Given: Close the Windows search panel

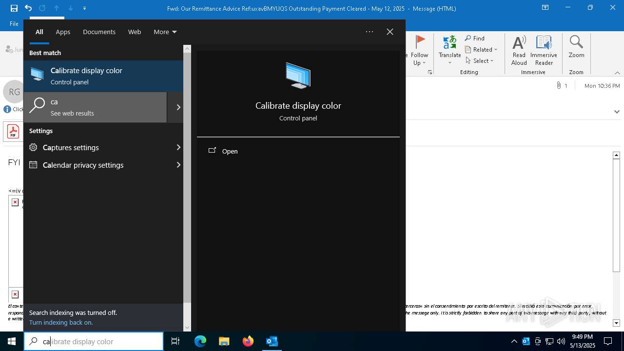Looking at the screenshot, I should tap(390, 32).
